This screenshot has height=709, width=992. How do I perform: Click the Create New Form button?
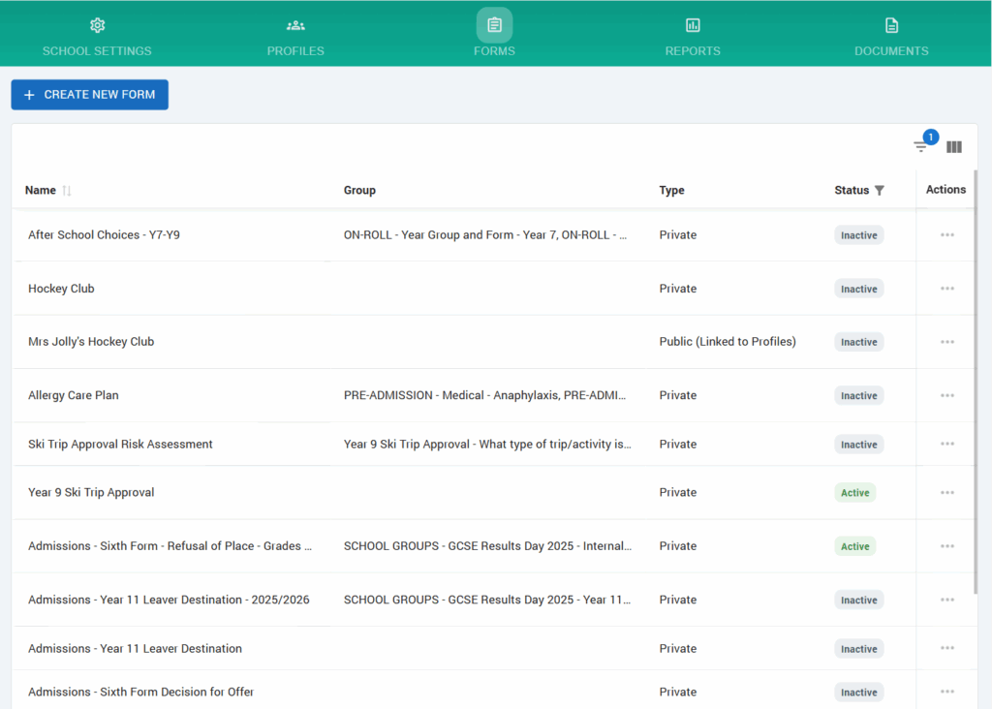pyautogui.click(x=90, y=95)
